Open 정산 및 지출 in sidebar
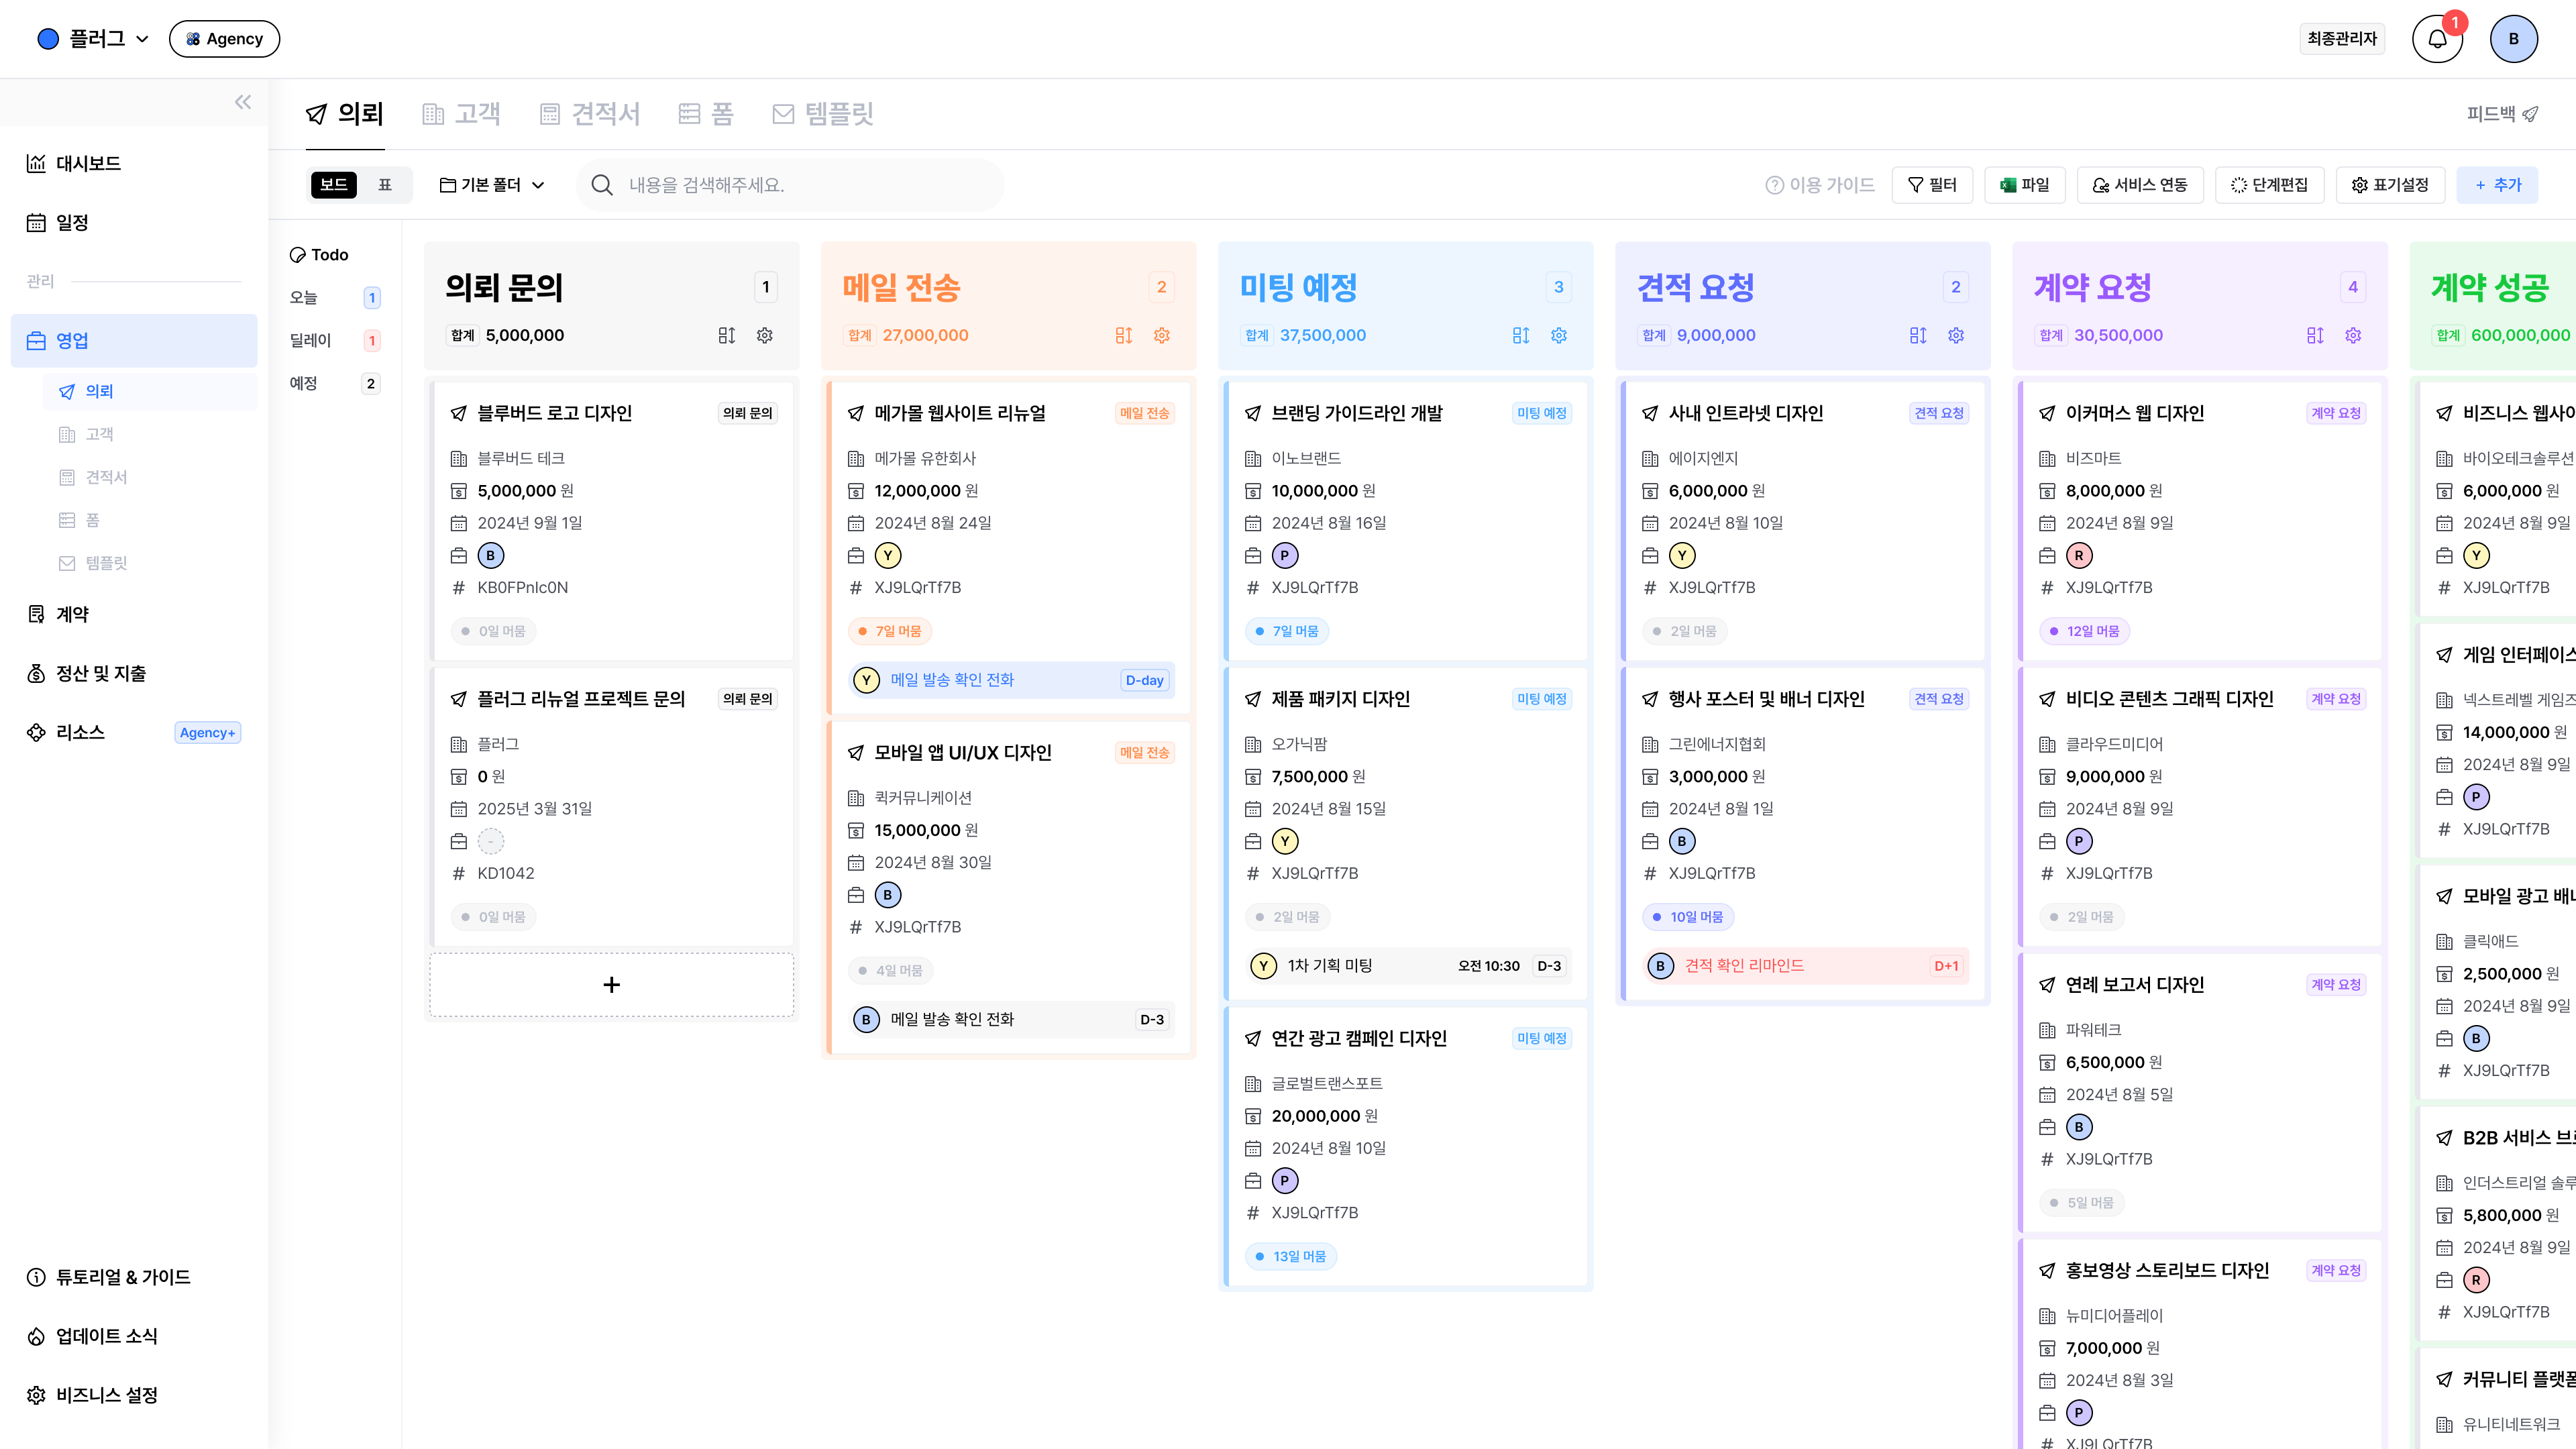 point(134,673)
